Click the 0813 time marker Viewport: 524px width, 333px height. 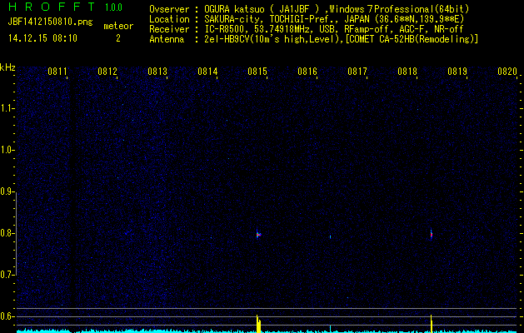pyautogui.click(x=157, y=71)
